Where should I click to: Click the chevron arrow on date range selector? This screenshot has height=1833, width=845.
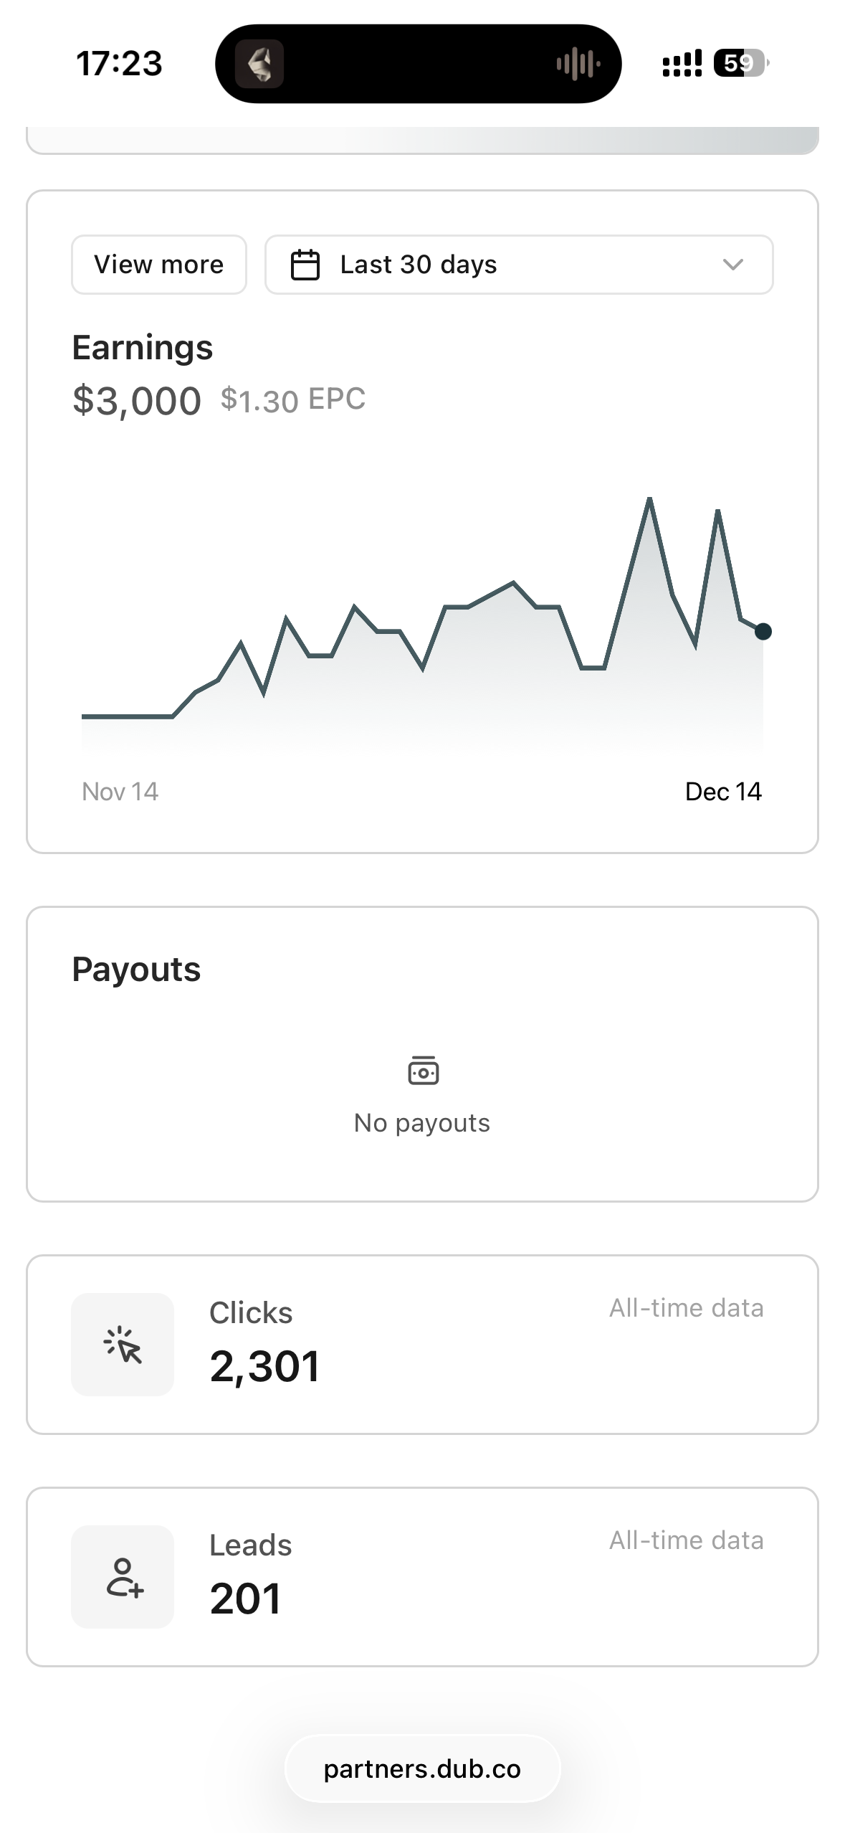pyautogui.click(x=732, y=265)
